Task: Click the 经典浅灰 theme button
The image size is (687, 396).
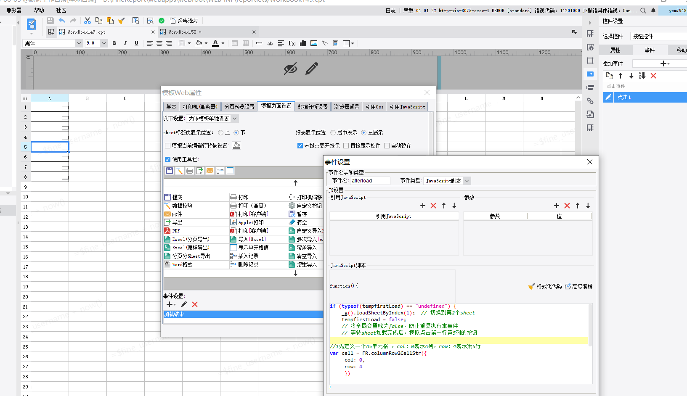Action: tap(184, 21)
